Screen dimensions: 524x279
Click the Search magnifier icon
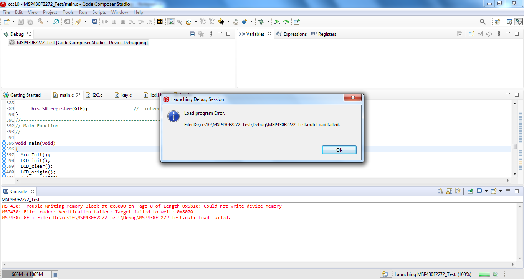pyautogui.click(x=483, y=22)
